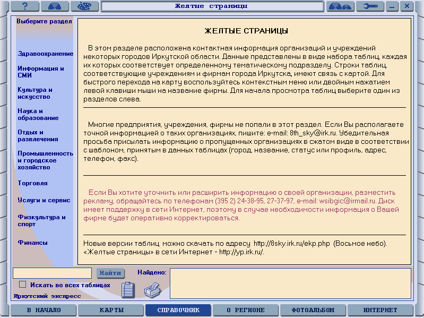Enable the Искать во всех таблицах checkbox
The image size is (424, 318).
22,285
